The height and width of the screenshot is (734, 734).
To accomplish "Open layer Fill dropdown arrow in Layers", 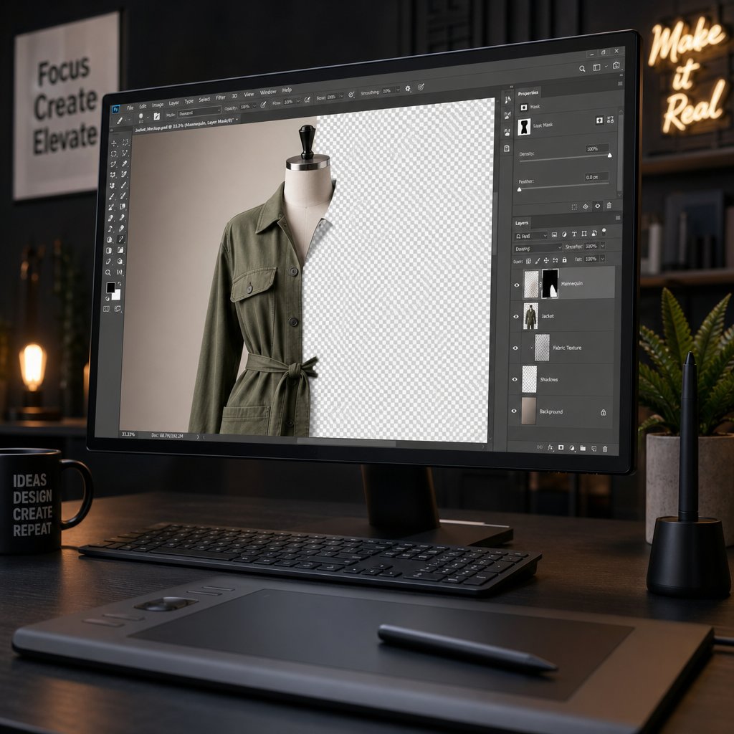I will pyautogui.click(x=602, y=258).
